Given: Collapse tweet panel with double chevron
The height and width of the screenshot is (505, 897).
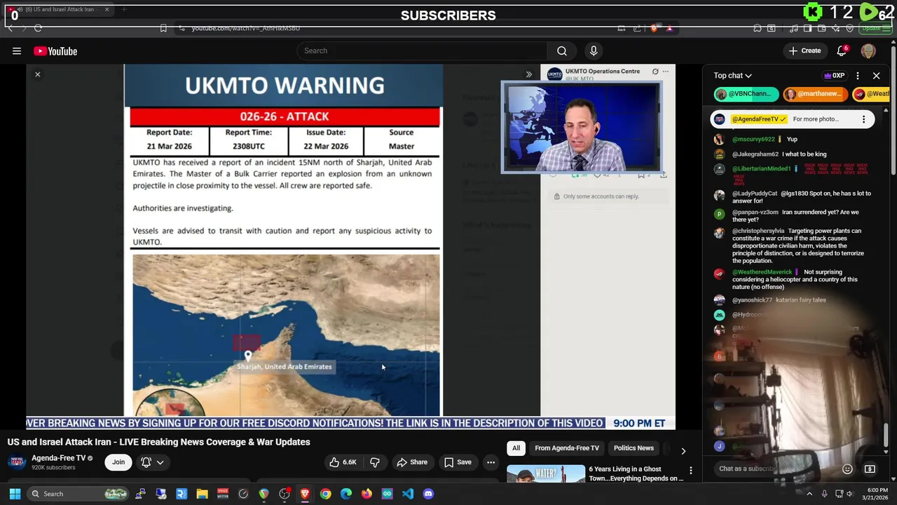Looking at the screenshot, I should point(529,74).
